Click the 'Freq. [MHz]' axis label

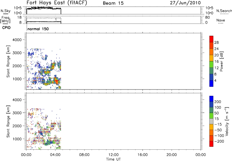6,19
